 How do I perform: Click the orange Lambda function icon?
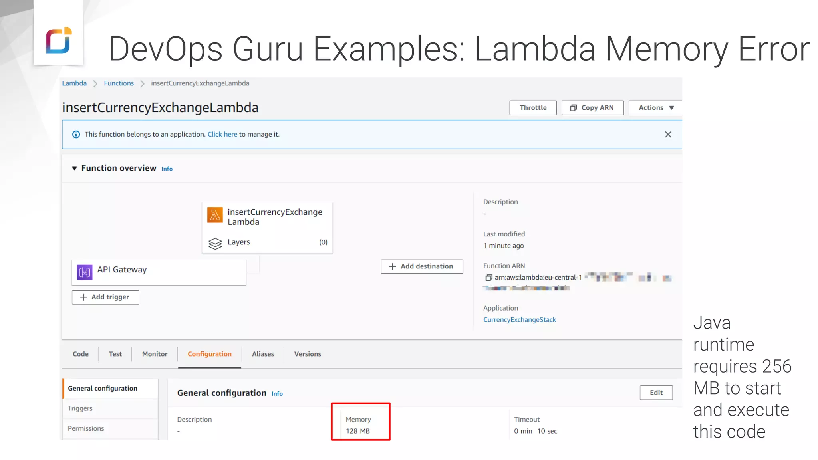point(215,215)
